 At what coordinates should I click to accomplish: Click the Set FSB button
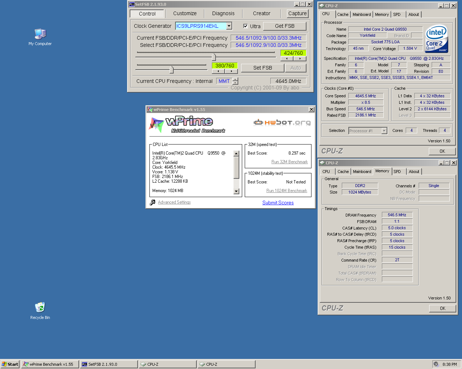pyautogui.click(x=262, y=68)
